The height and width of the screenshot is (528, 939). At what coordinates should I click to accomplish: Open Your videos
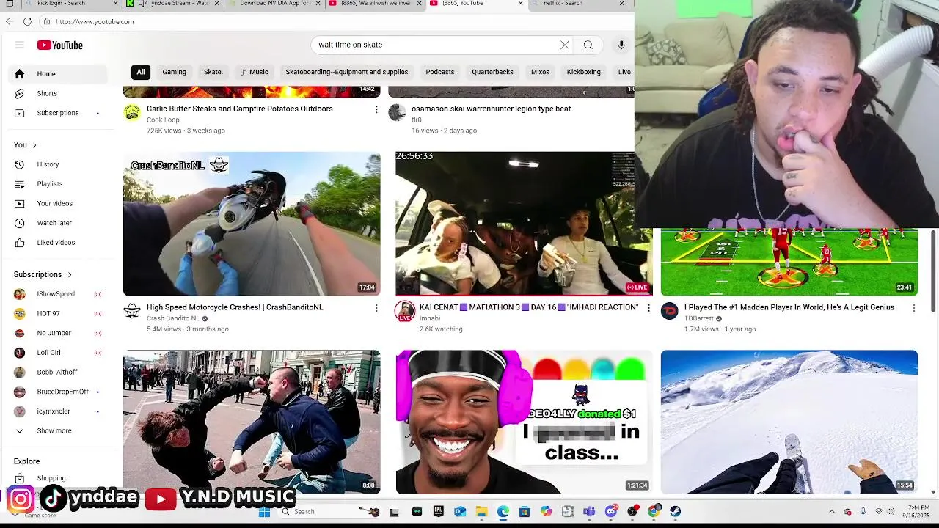pos(59,203)
